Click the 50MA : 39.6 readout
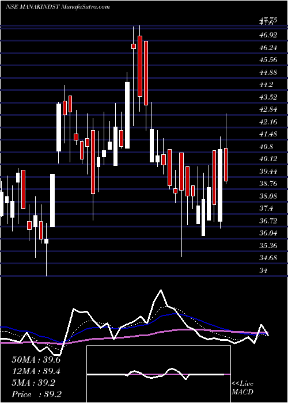Viewport: 288px width, 403px height. point(36,360)
